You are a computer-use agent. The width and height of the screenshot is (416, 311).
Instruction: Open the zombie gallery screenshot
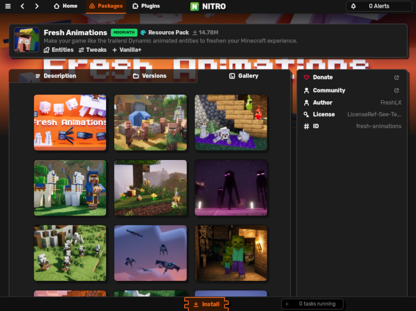point(231,253)
